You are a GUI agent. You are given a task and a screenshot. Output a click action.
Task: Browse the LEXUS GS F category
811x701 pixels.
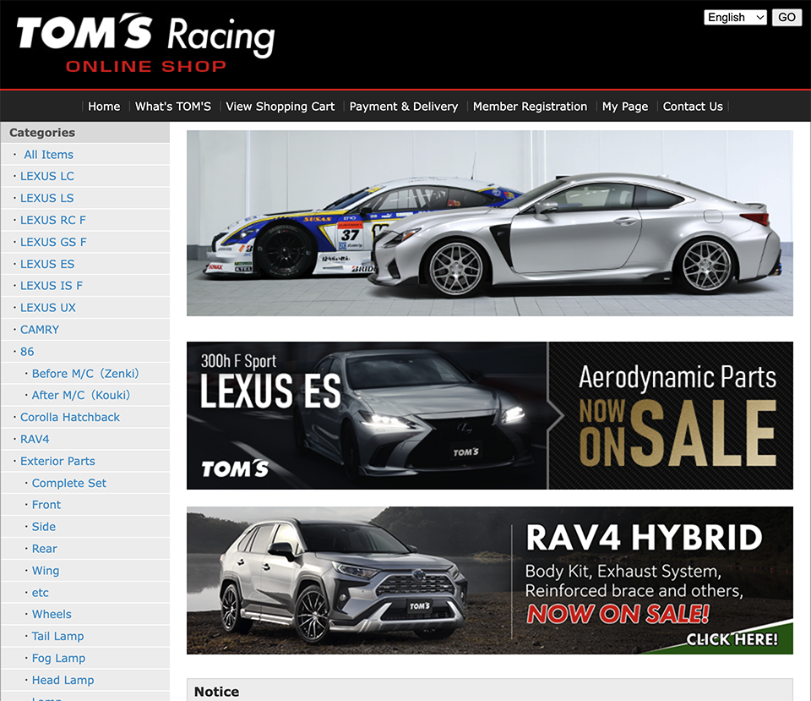click(53, 242)
